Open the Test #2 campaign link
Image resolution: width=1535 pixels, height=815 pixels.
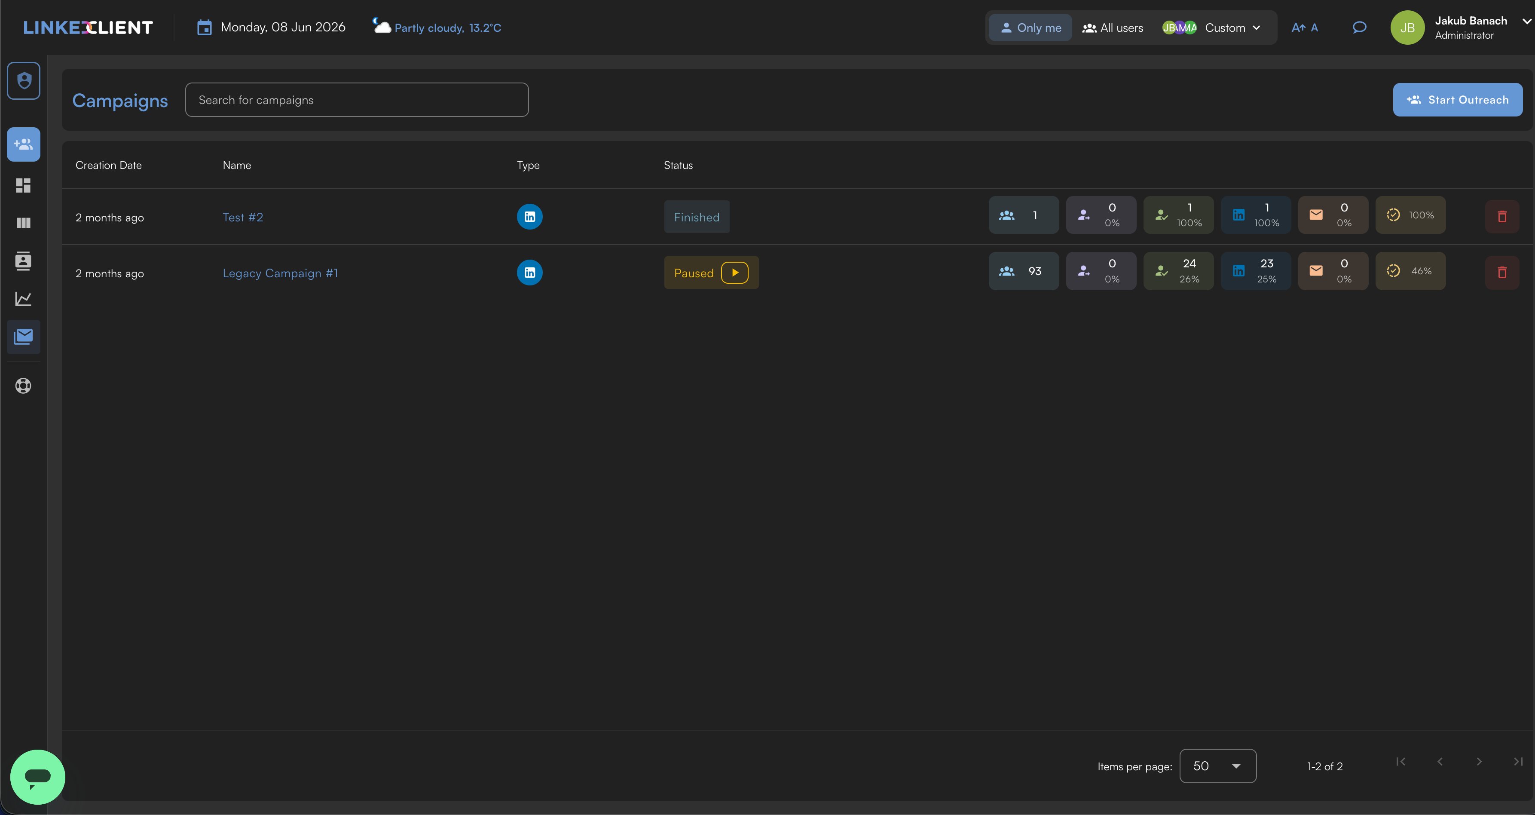pos(242,217)
